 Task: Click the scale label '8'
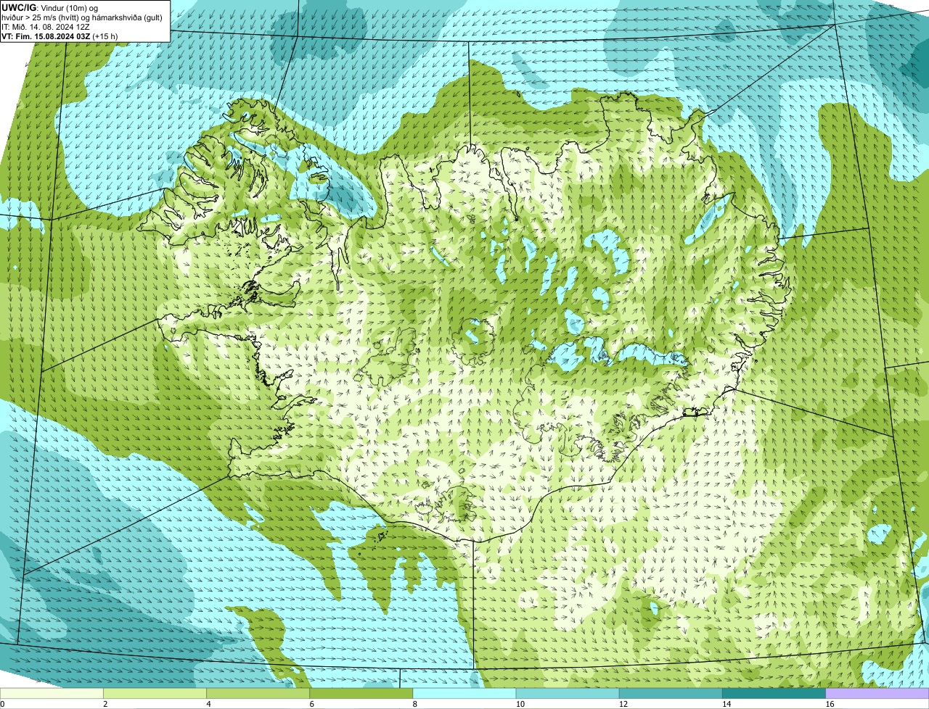tap(415, 704)
